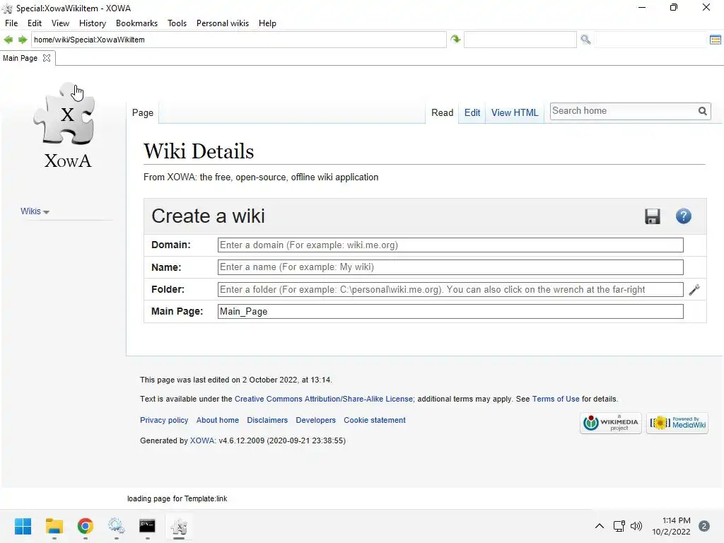Open File Explorer from the taskbar
Image resolution: width=724 pixels, height=543 pixels.
coord(54,526)
